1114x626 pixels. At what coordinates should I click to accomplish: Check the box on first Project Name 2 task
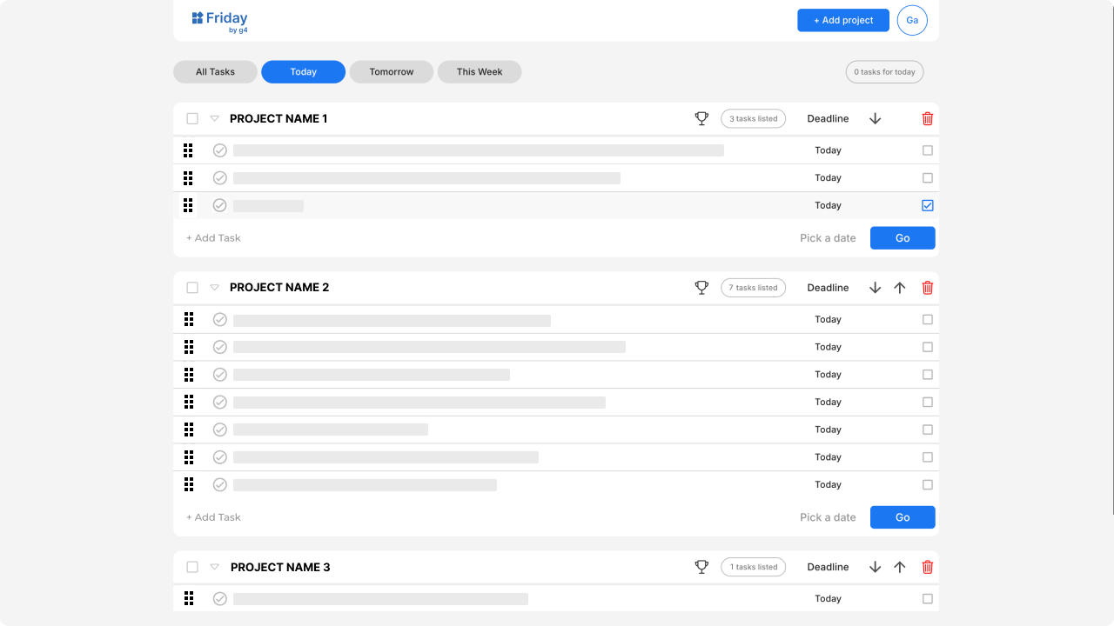tap(928, 320)
